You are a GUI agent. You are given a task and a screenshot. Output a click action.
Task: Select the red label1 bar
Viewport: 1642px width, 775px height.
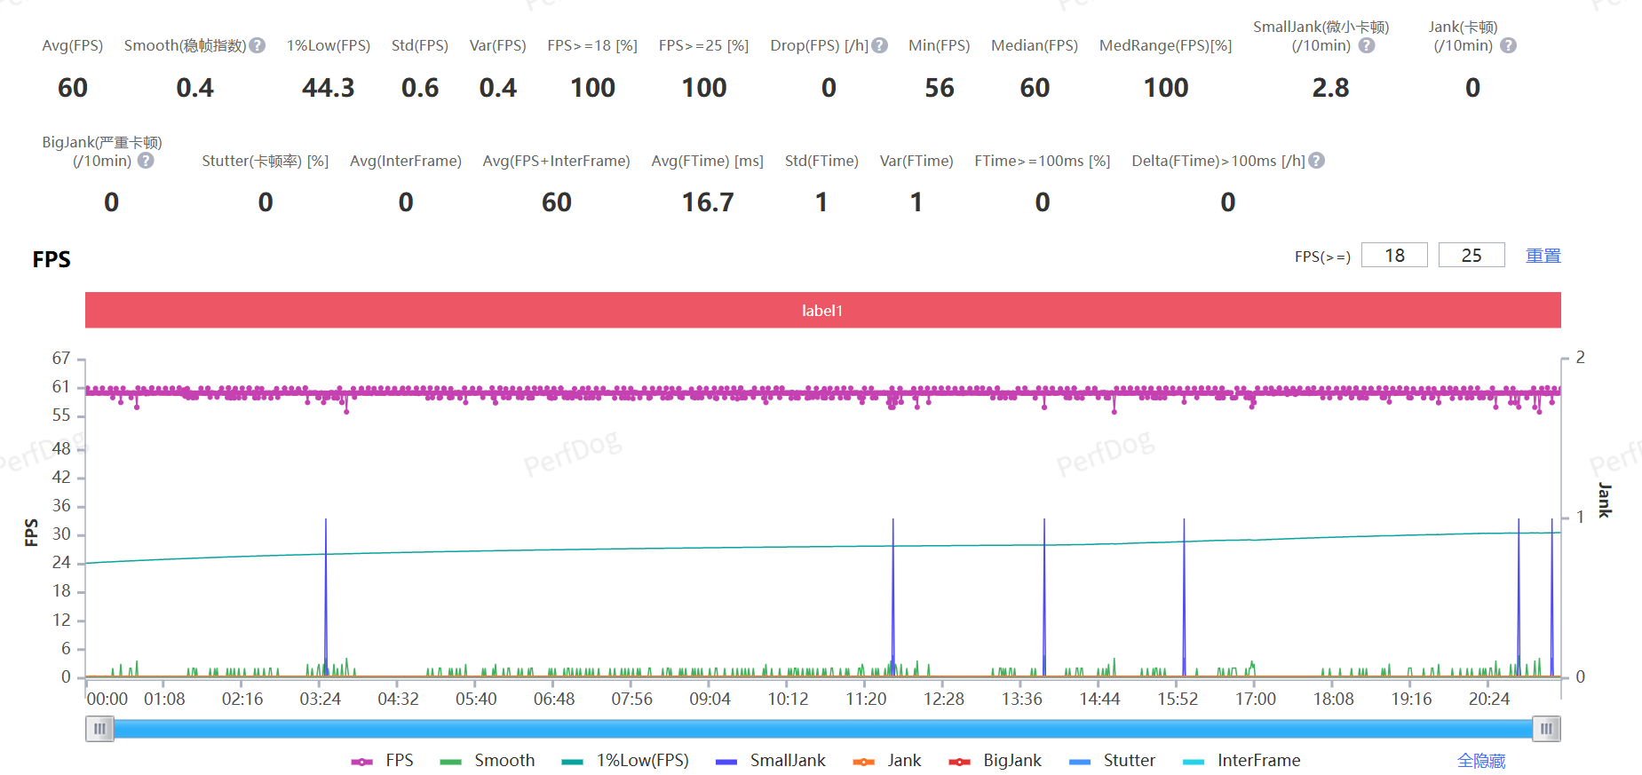coord(822,310)
